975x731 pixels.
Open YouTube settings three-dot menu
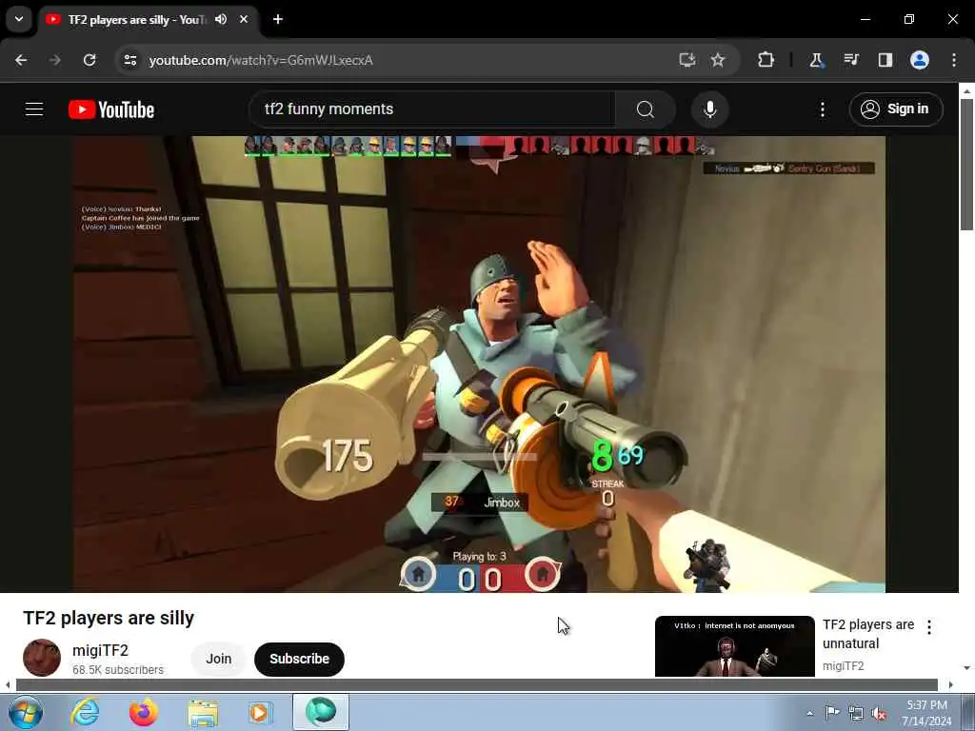[823, 109]
